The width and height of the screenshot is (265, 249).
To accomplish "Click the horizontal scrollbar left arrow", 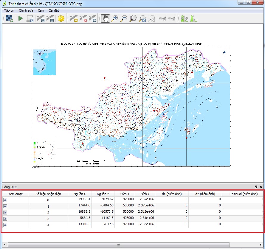I will click(x=4, y=245).
